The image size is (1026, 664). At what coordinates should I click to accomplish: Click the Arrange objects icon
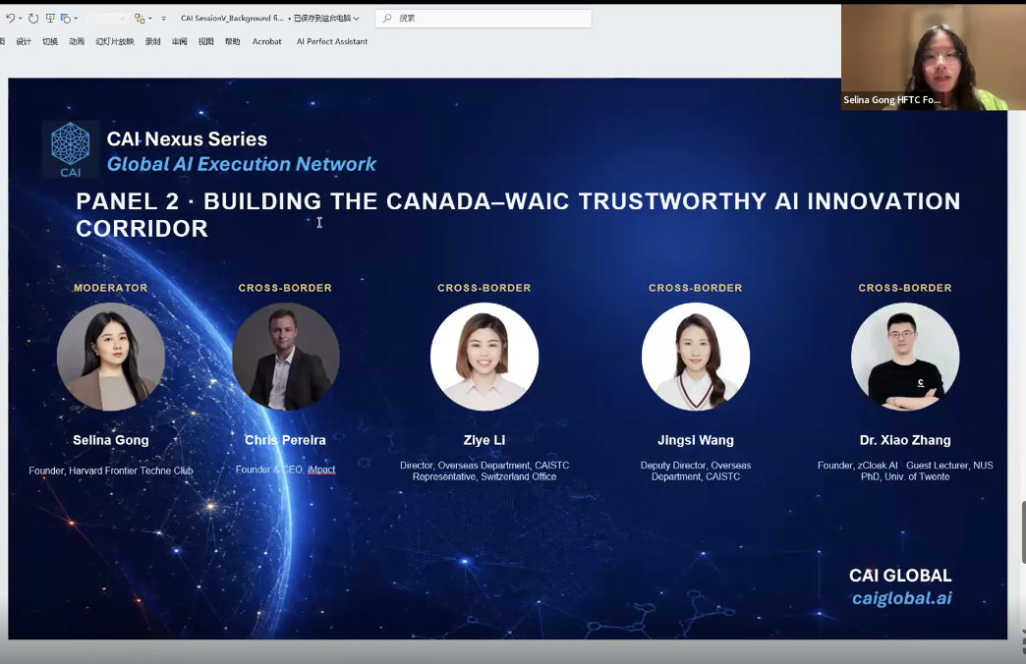coord(140,19)
